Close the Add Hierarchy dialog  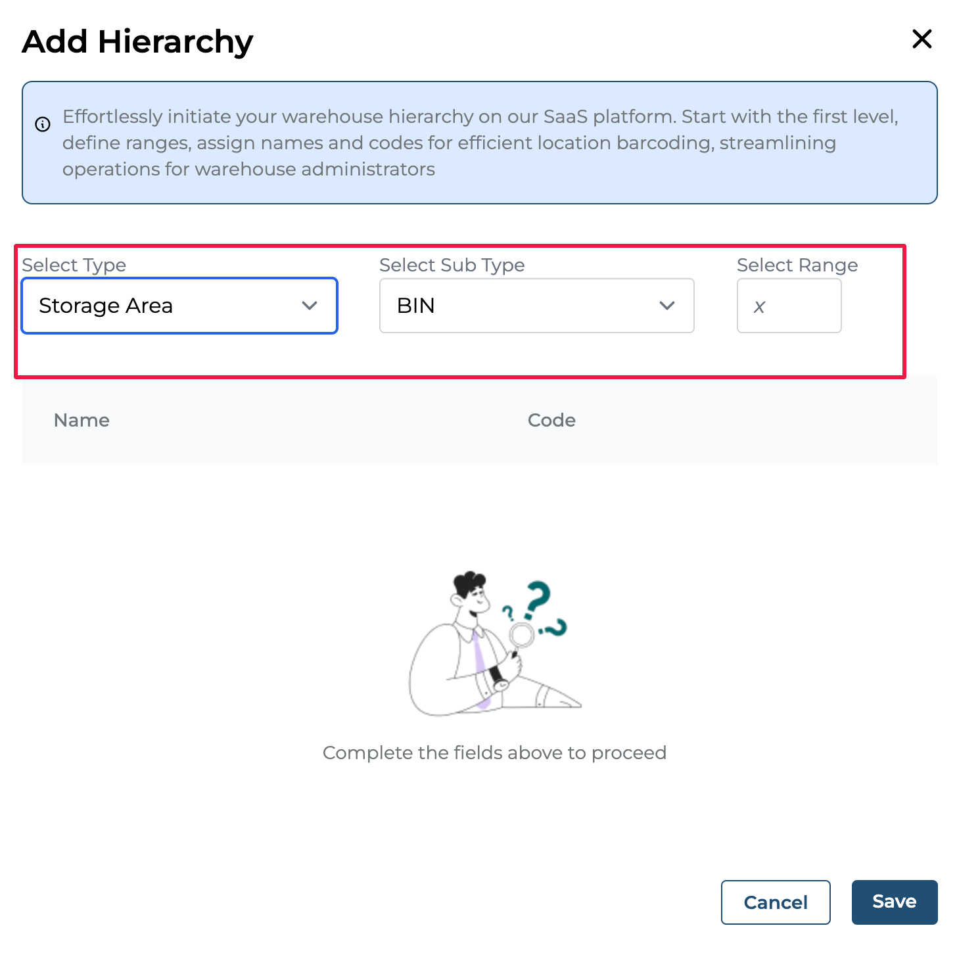[922, 39]
